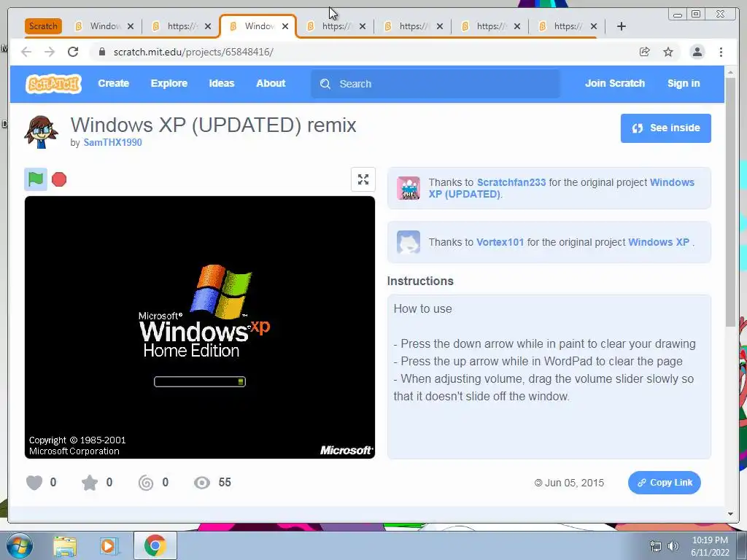The height and width of the screenshot is (560, 747).
Task: Close the active Windows XP tab
Action: [x=285, y=26]
